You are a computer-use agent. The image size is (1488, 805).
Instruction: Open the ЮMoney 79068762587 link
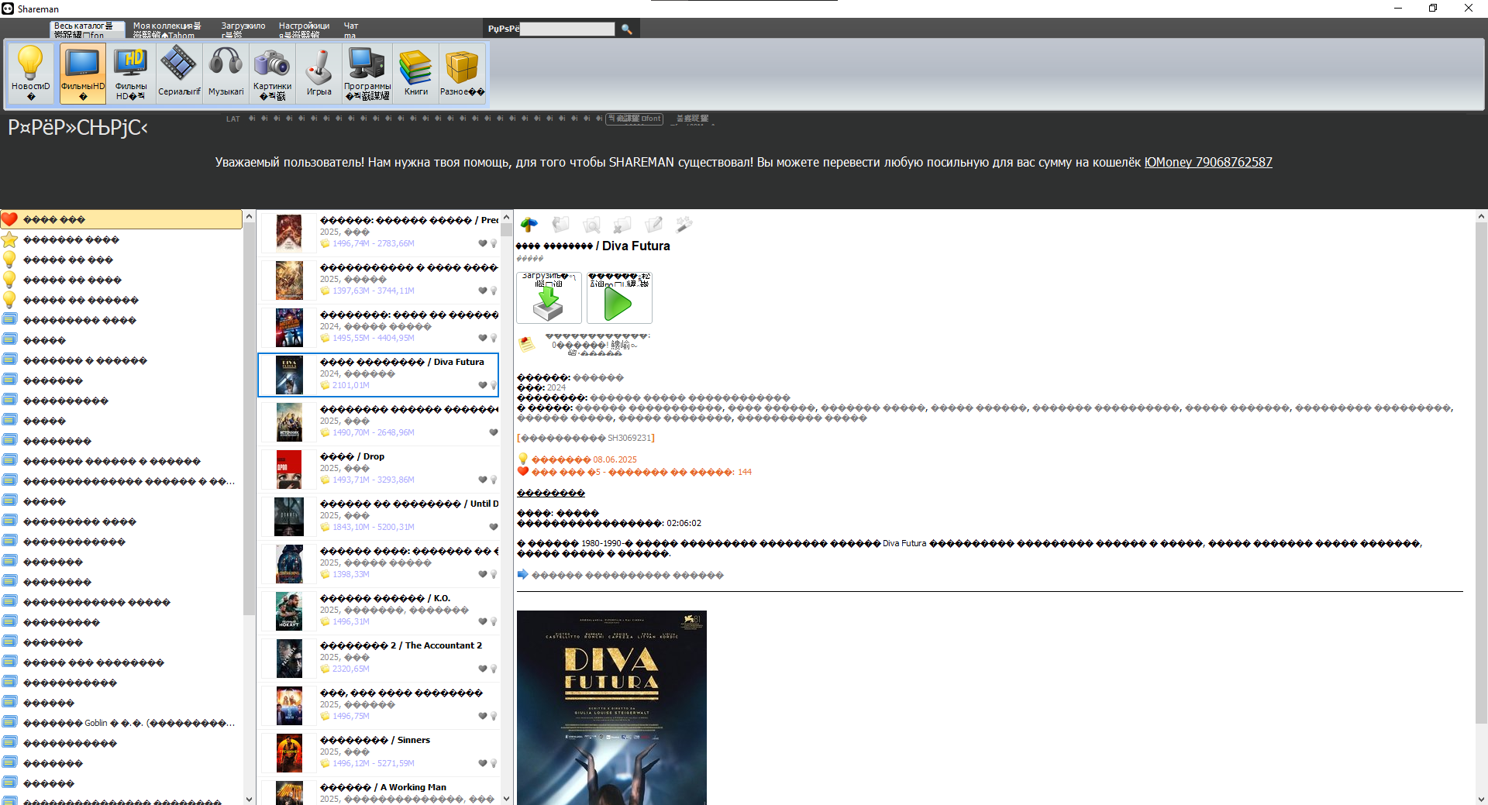coord(1208,162)
